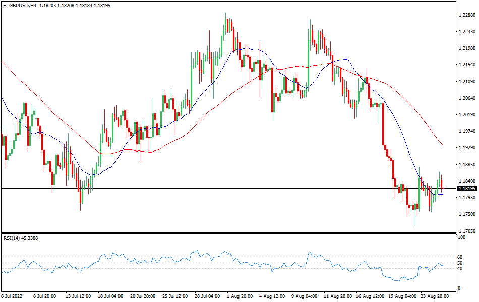Screen dimensions: 479x302
Task: Click the current price tag 1.18195
Action: point(467,189)
